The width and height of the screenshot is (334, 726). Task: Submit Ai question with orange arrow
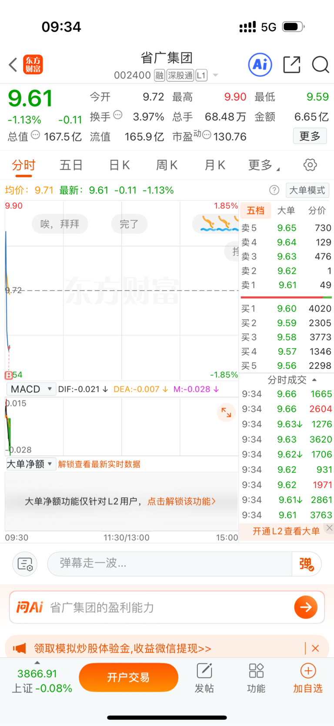tap(306, 607)
